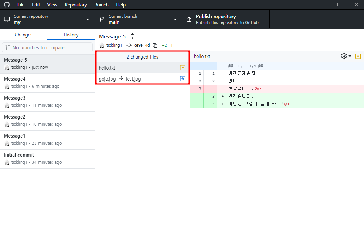Click the avatar in the Message4 row
364x250 pixels.
[x=7, y=87]
